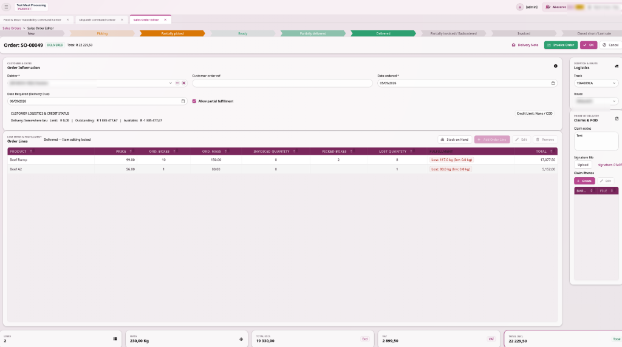Clear the Debtor field with X icon
The image size is (622, 347).
tap(183, 83)
